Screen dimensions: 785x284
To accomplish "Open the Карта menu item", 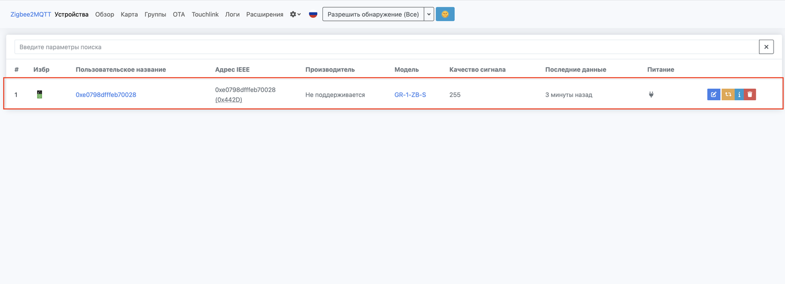I will click(129, 15).
